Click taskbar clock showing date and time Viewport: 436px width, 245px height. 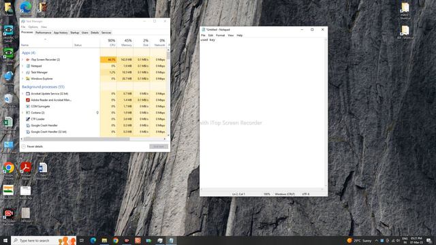pyautogui.click(x=416, y=240)
